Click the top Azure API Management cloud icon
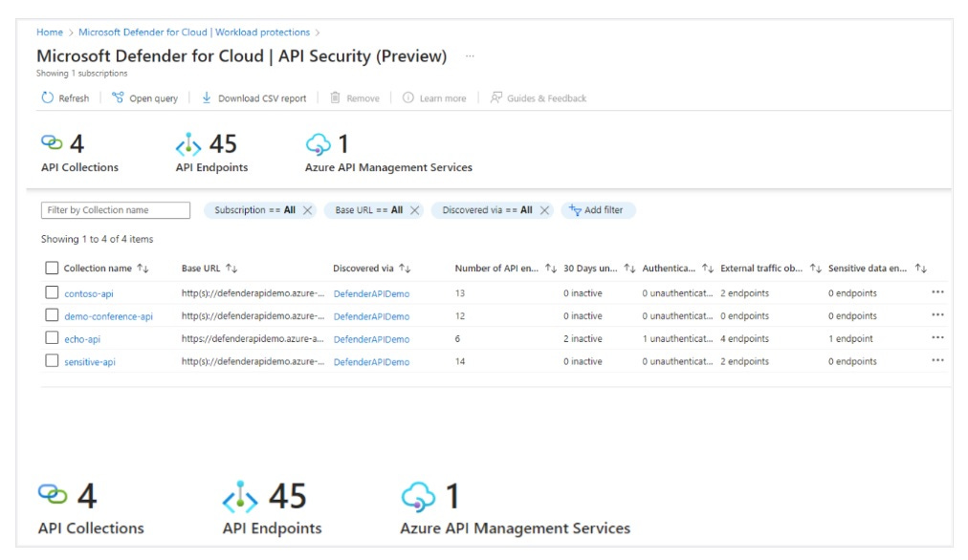Viewport: 968px width, 560px height. tap(318, 144)
